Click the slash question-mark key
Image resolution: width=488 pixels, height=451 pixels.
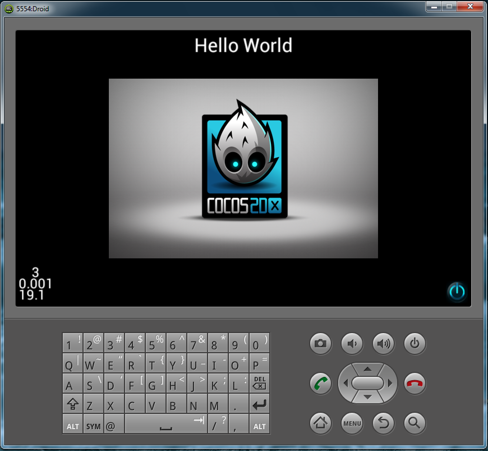coord(218,423)
